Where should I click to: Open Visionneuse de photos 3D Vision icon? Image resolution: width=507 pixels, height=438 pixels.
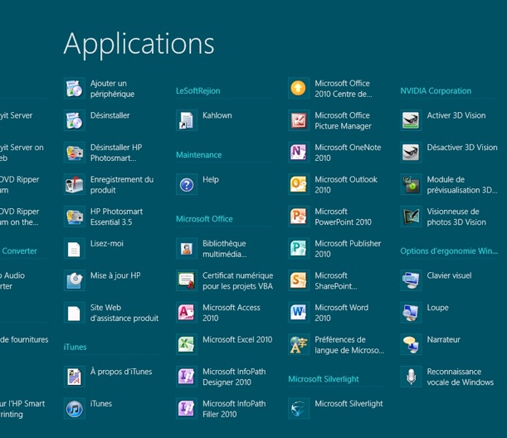pos(411,217)
